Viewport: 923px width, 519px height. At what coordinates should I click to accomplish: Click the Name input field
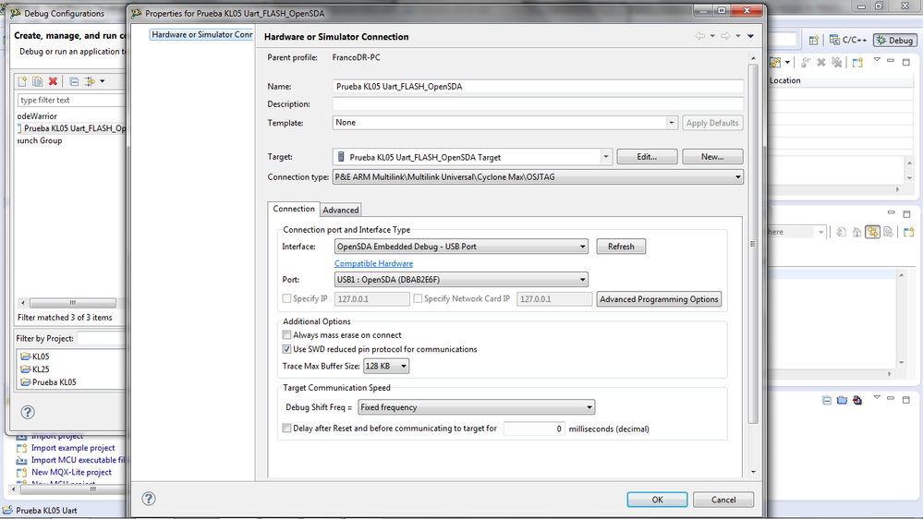coord(539,86)
